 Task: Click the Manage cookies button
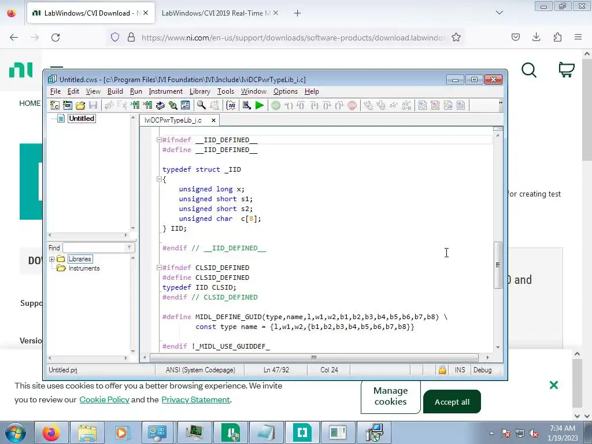(x=390, y=397)
